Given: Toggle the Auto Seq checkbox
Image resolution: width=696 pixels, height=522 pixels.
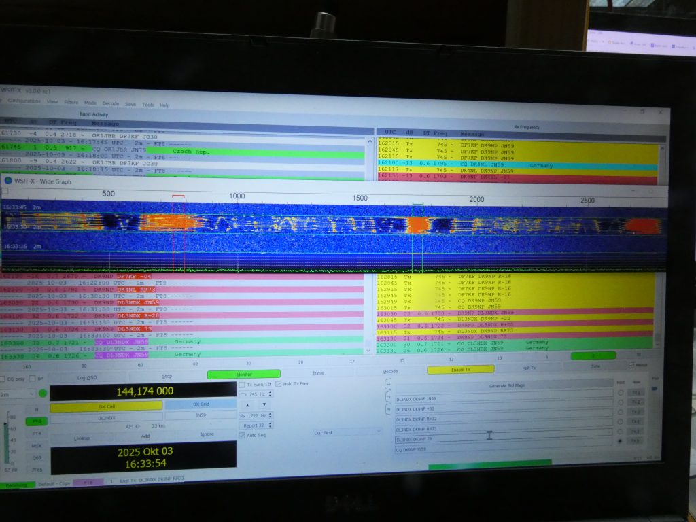Looking at the screenshot, I should [x=243, y=435].
